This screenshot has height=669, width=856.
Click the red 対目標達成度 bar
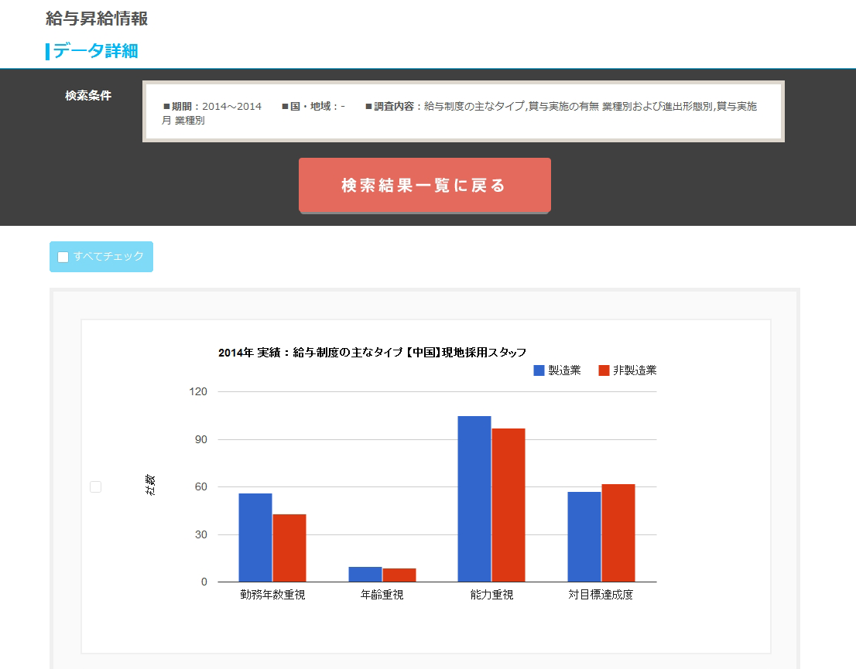pos(618,533)
